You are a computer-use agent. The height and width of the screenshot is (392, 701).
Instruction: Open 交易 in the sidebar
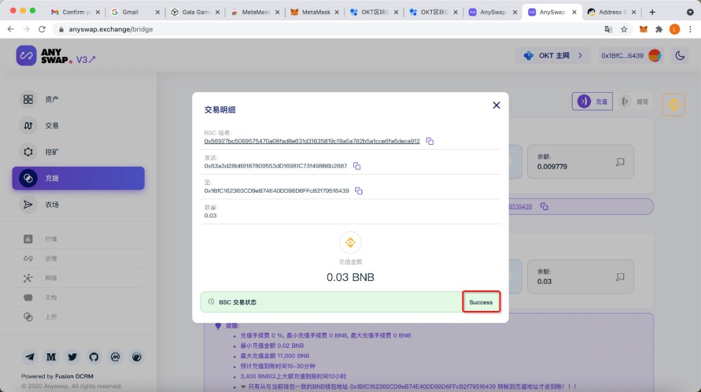point(79,126)
